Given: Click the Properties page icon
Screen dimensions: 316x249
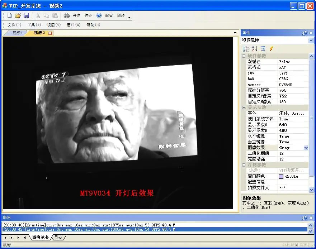Looking at the screenshot, I should tap(263, 48).
